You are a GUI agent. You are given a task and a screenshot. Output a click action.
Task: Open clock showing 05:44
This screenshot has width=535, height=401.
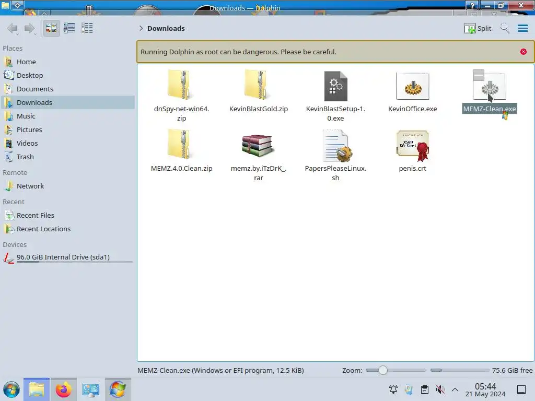tap(485, 390)
